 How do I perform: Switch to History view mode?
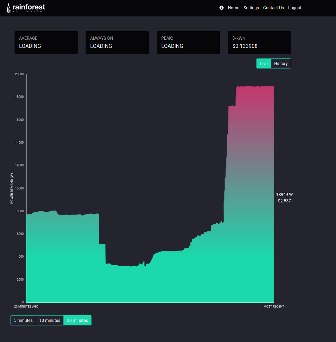pyautogui.click(x=281, y=63)
